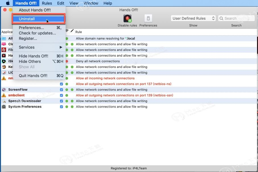Select the Hands Off app icon in the list
Image resolution: width=258 pixels, height=172 pixels.
(4, 55)
